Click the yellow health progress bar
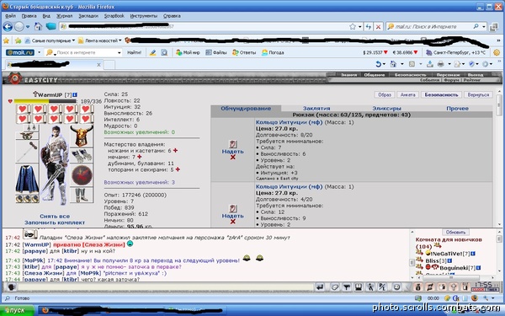Screen dimensions: 505x316 tap(45, 101)
